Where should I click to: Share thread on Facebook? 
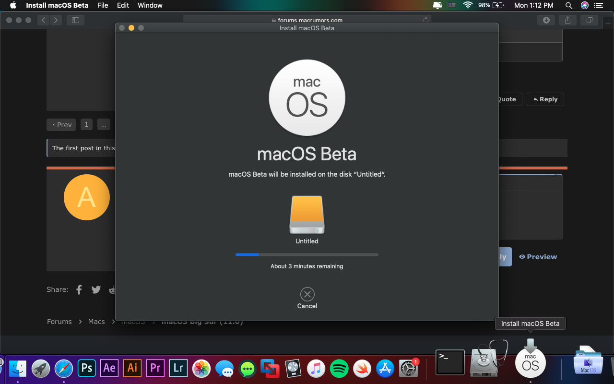coord(79,289)
